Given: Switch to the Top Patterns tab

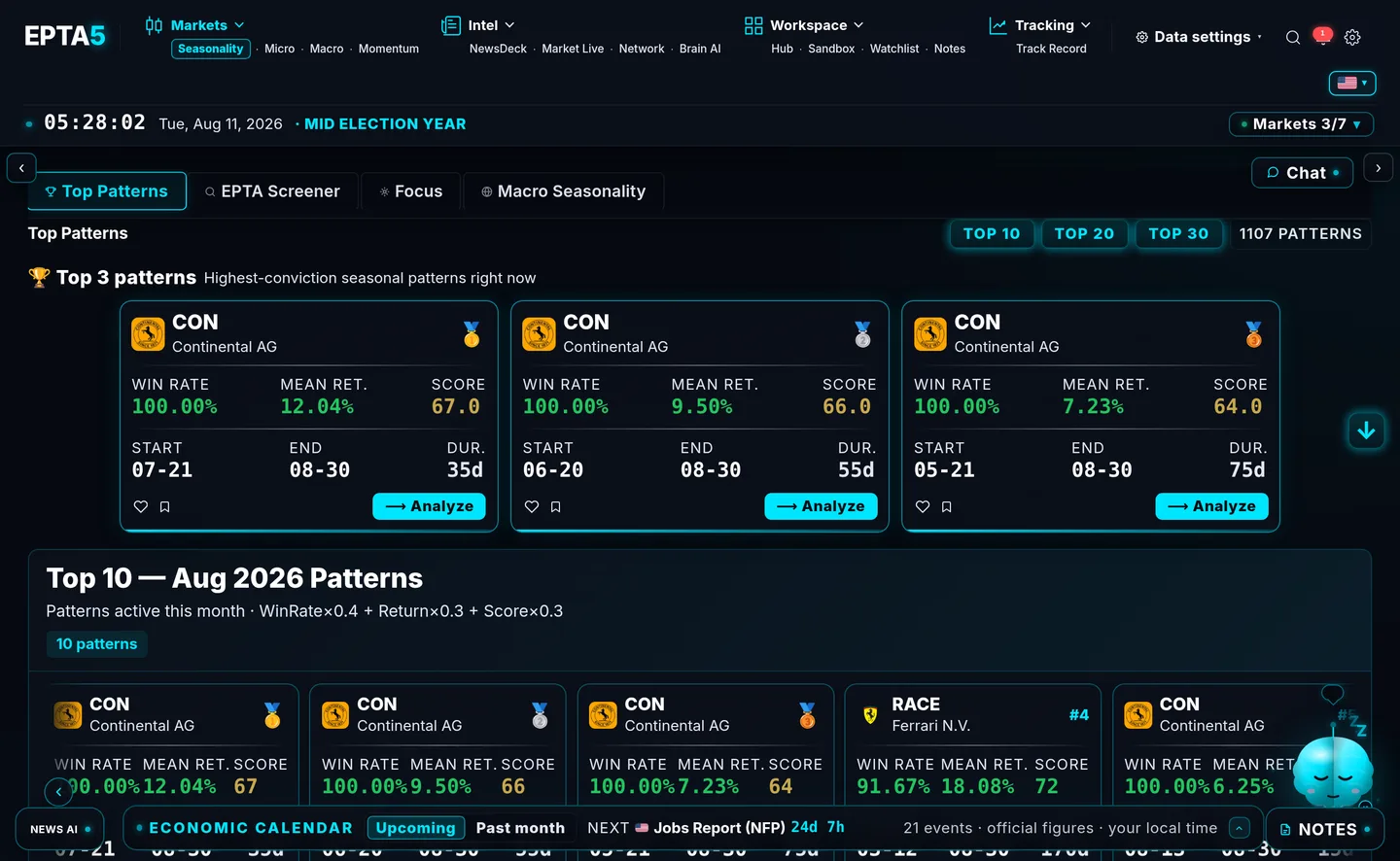Looking at the screenshot, I should click(107, 191).
